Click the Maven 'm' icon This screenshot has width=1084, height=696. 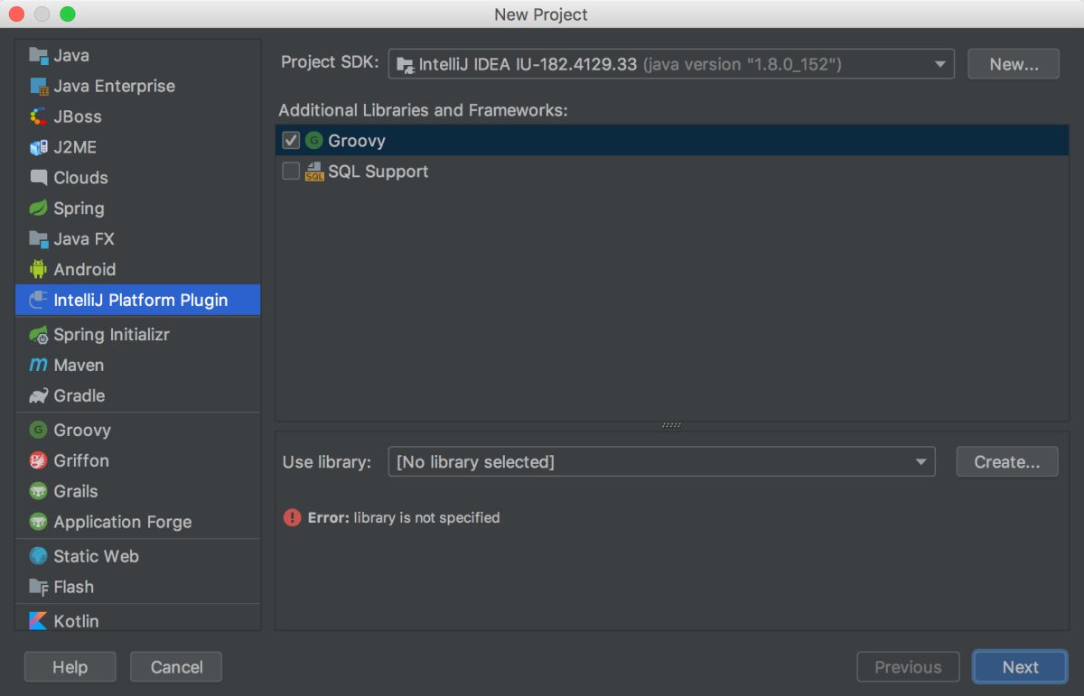tap(38, 365)
